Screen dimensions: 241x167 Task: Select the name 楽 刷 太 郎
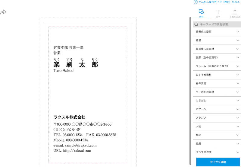point(76,65)
